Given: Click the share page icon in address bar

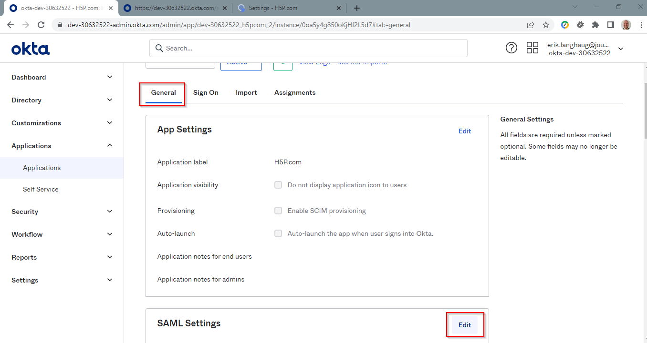Looking at the screenshot, I should [x=531, y=25].
